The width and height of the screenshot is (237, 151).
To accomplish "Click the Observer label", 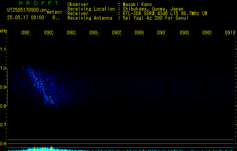I will pos(78,4).
